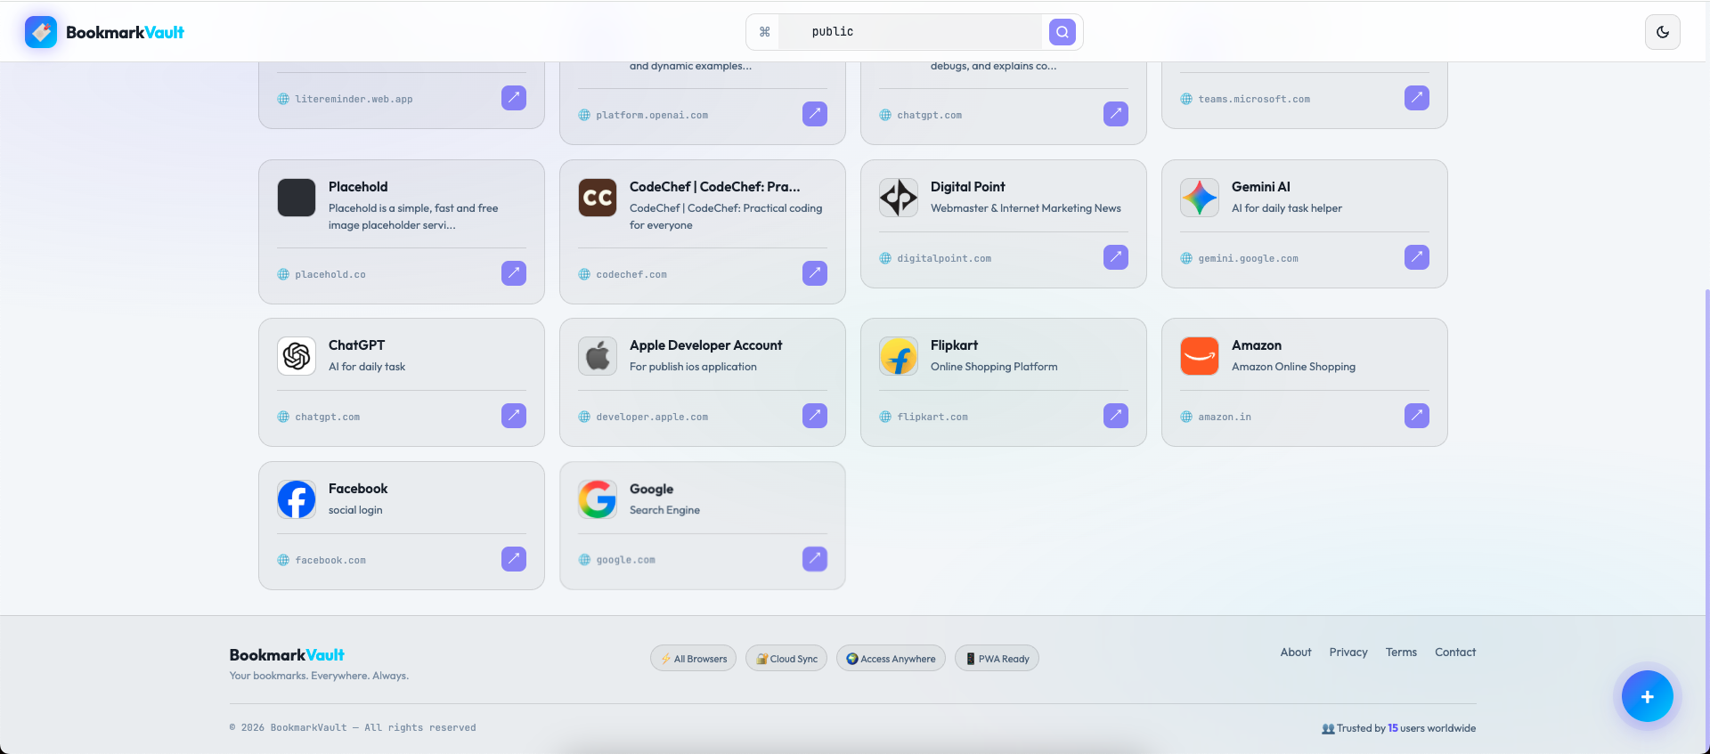This screenshot has height=754, width=1710.
Task: Click the ChatGPT logo favicon
Action: [297, 356]
